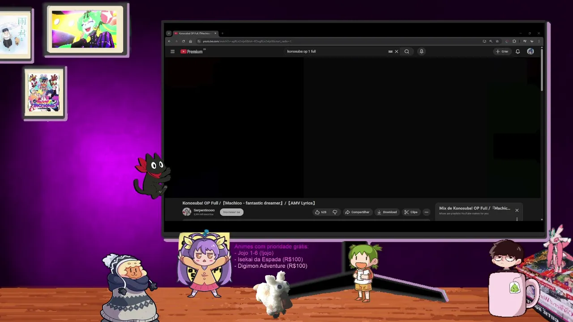The image size is (573, 322).
Task: Click the green-haired girl holding a cup
Action: [x=364, y=273]
